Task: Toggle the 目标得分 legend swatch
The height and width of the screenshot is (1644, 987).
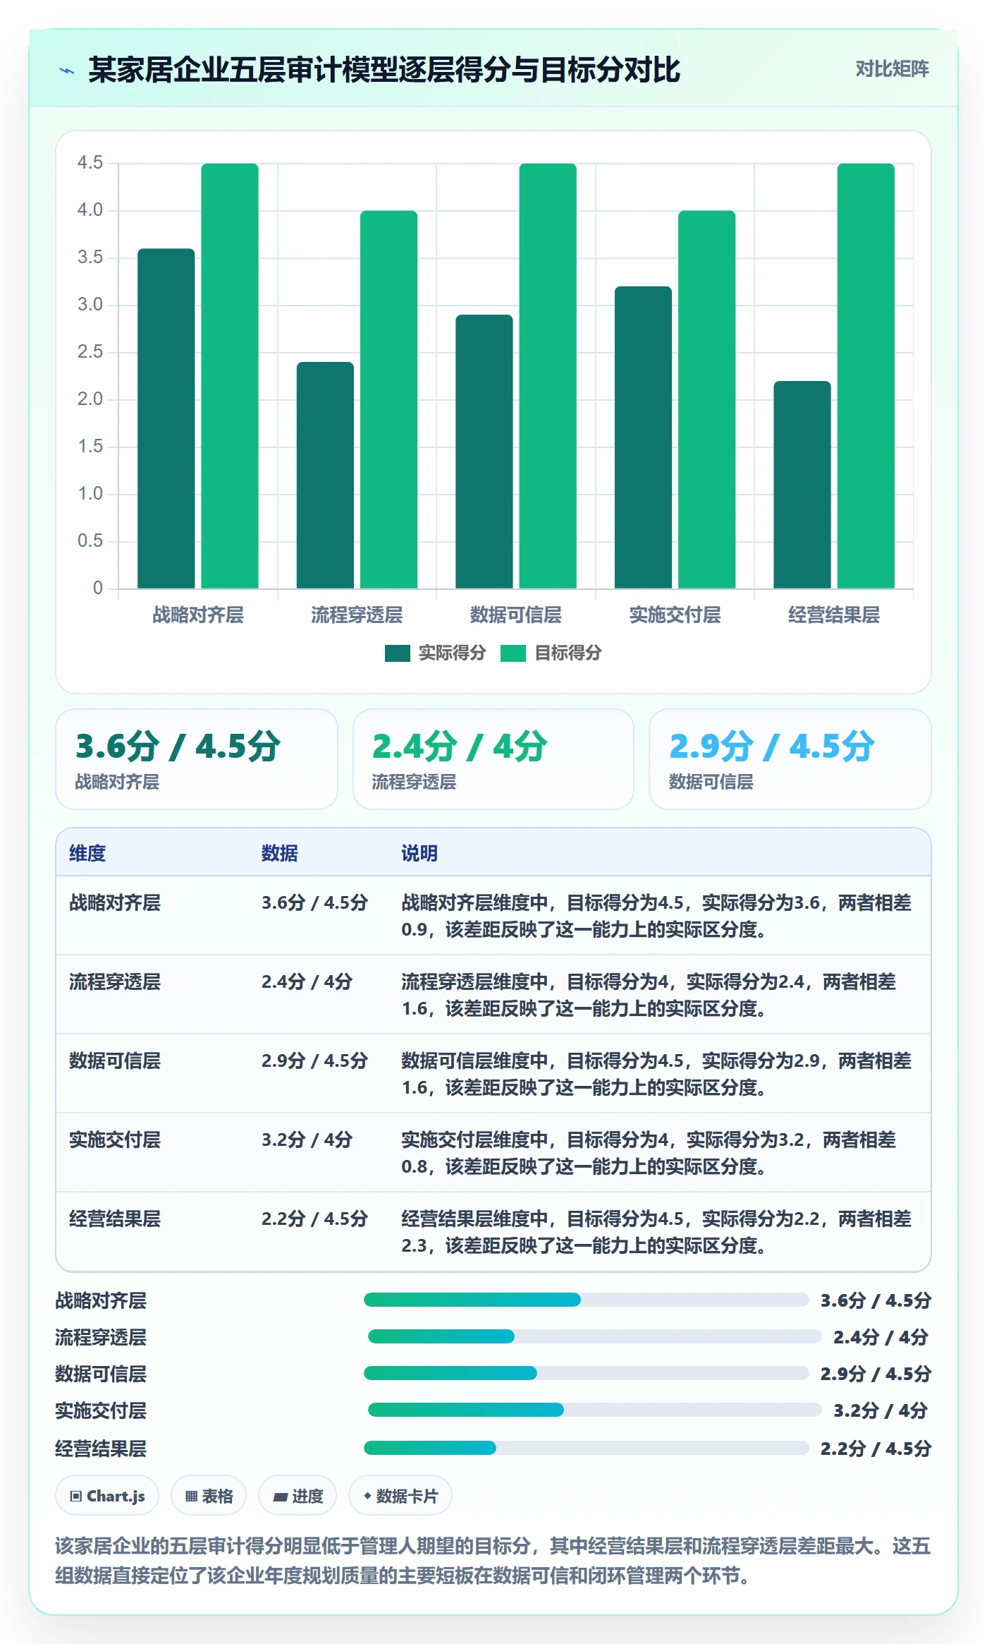Action: coord(513,653)
